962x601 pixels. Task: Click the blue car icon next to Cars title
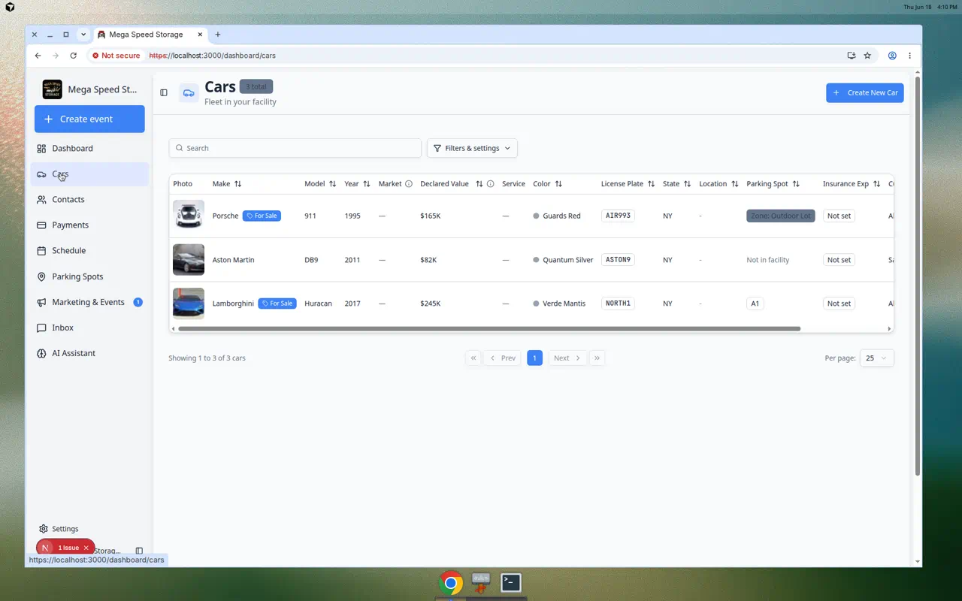coord(189,92)
